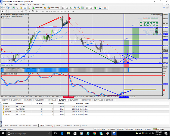This screenshot has height=136, width=170.
Task: Toggle the AutoTrading button
Action: click(54, 8)
